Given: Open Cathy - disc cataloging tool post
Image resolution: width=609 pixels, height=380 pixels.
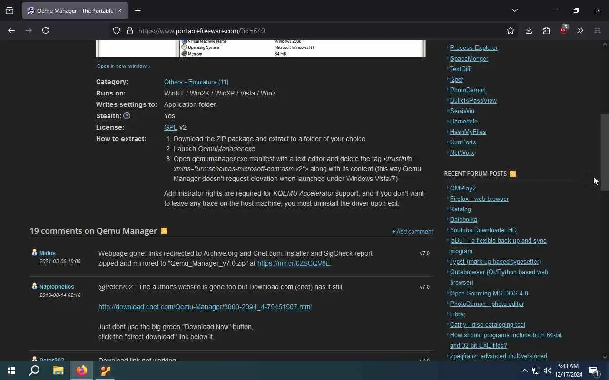Looking at the screenshot, I should pos(488,324).
